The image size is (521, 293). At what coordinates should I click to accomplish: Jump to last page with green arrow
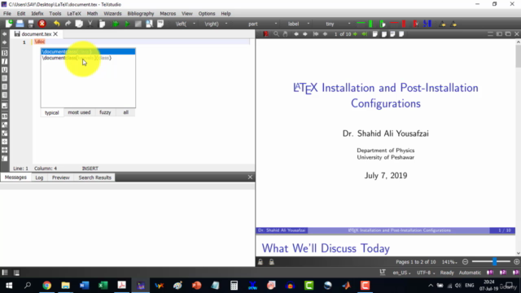(x=365, y=34)
